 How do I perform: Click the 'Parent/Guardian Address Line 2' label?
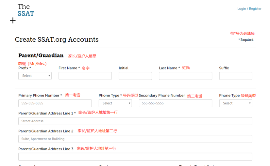[46, 131]
